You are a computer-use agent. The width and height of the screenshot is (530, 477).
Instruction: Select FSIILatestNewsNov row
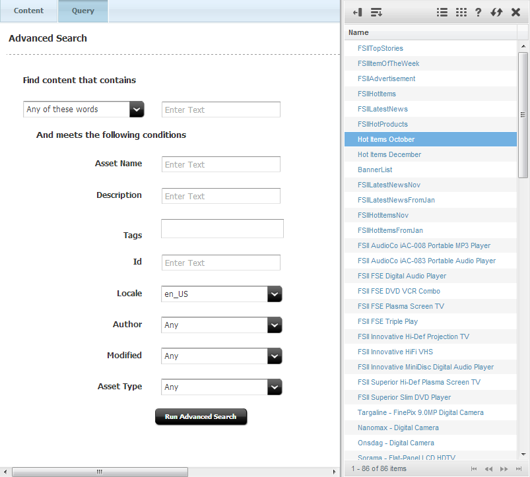tap(430, 185)
